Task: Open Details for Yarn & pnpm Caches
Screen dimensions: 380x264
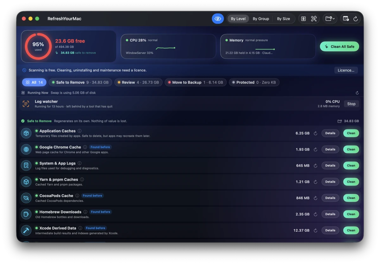Action: point(330,182)
